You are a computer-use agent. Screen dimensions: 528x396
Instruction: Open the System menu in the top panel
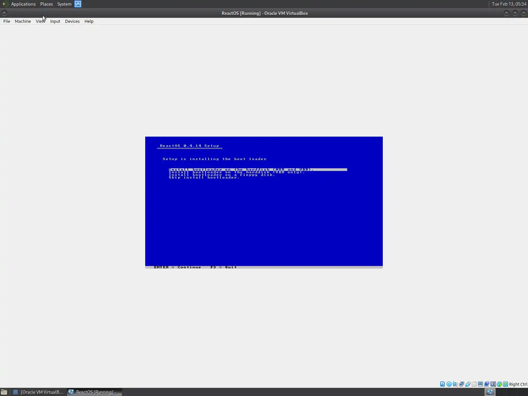64,4
